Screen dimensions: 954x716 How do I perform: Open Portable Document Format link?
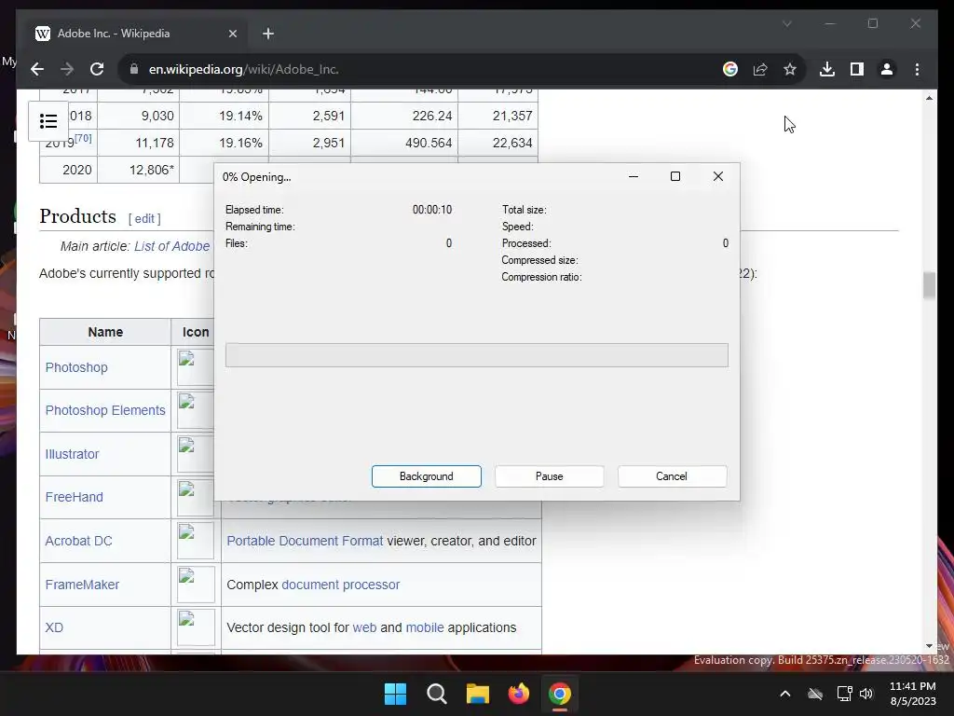click(x=305, y=541)
